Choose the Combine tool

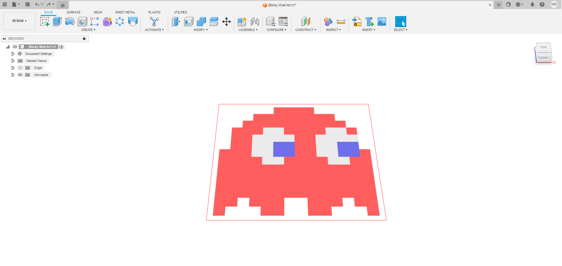click(x=201, y=22)
